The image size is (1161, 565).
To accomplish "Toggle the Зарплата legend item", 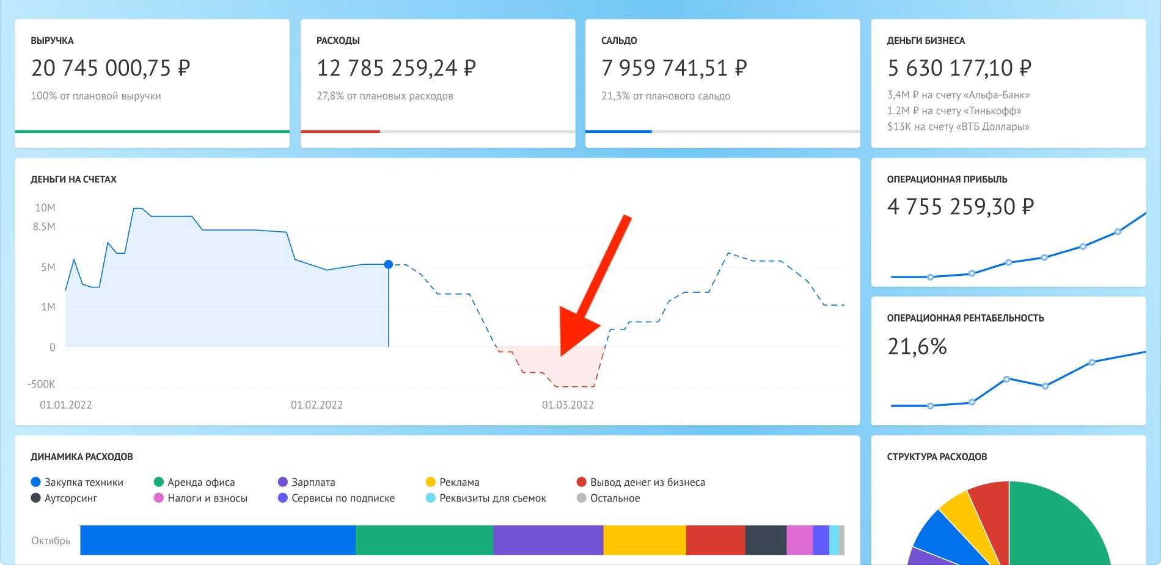I will point(306,482).
